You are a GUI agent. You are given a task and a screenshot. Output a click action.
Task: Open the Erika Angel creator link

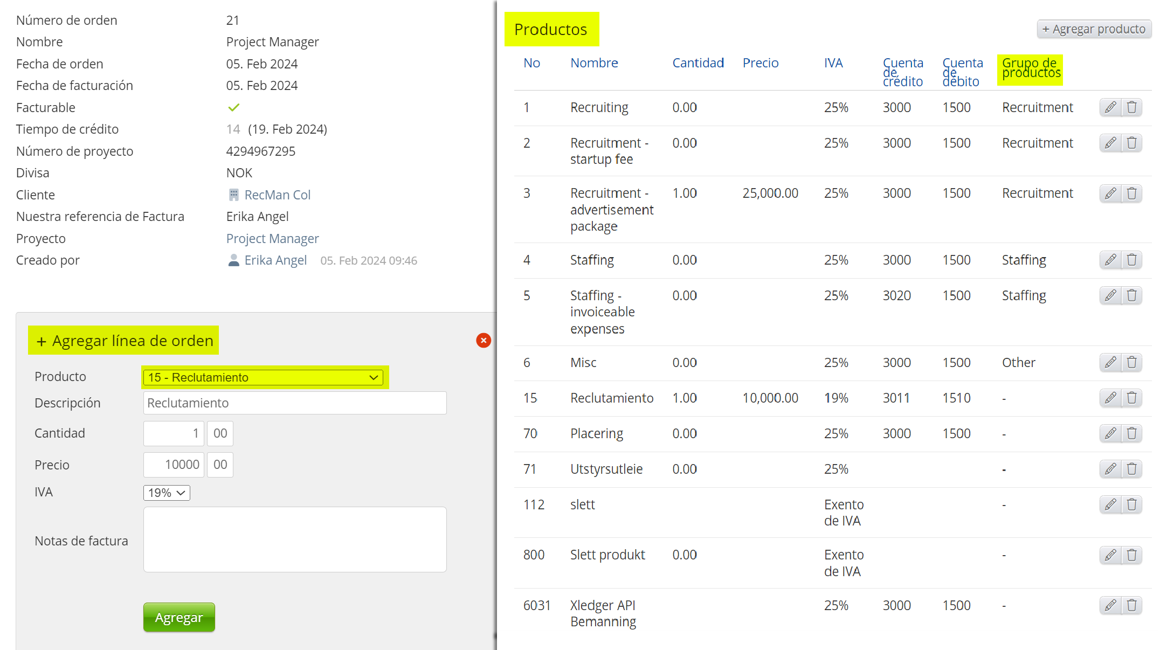point(275,260)
